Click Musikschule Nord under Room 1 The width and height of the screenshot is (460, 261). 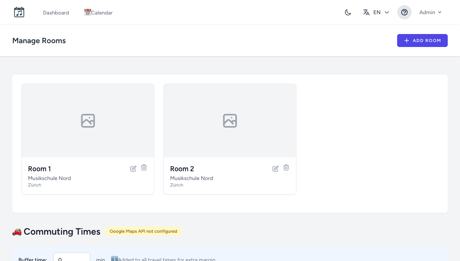click(49, 178)
